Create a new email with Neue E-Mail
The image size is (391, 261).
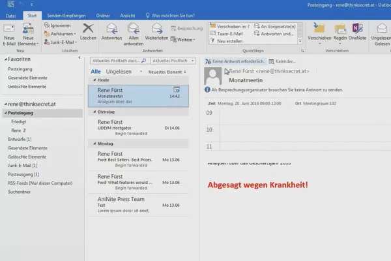(x=9, y=35)
